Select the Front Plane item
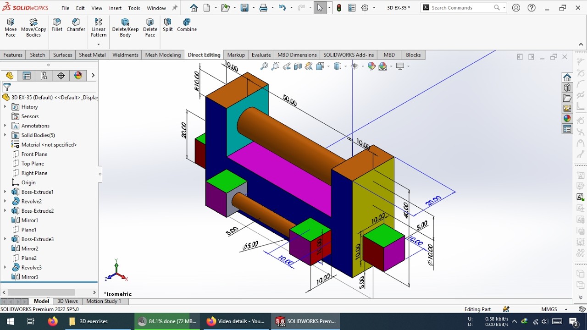587x330 pixels. pyautogui.click(x=34, y=154)
